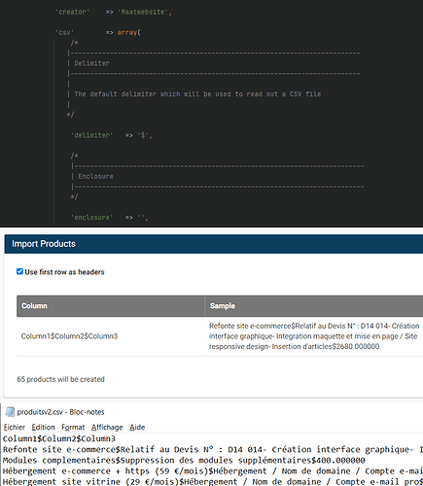Click the Notepad file icon beside produitsv2.csv
The width and height of the screenshot is (423, 486).
coord(10,412)
